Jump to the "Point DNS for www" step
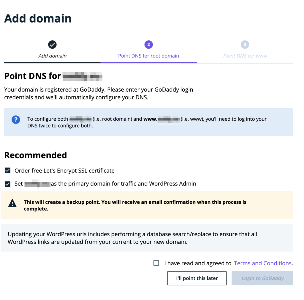Viewport: 304px width, 300px height. click(x=245, y=56)
